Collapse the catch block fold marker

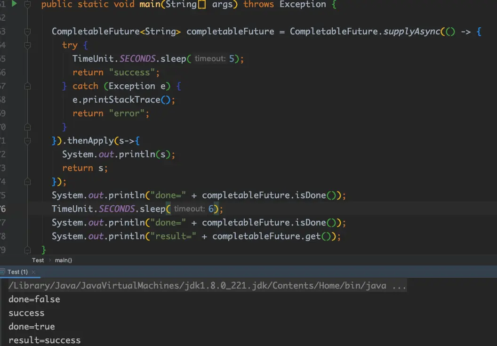pyautogui.click(x=28, y=86)
